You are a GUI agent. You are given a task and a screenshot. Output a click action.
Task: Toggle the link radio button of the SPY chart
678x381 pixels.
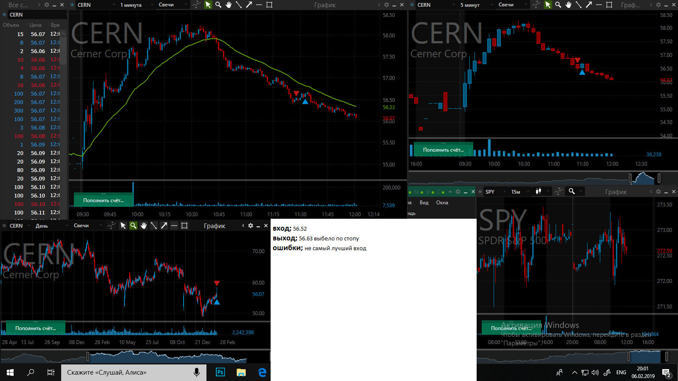(480, 192)
